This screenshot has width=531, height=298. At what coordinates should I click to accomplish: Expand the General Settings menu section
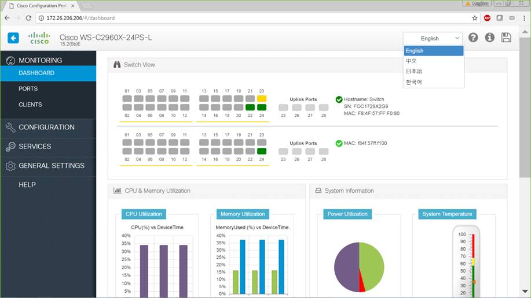48,166
